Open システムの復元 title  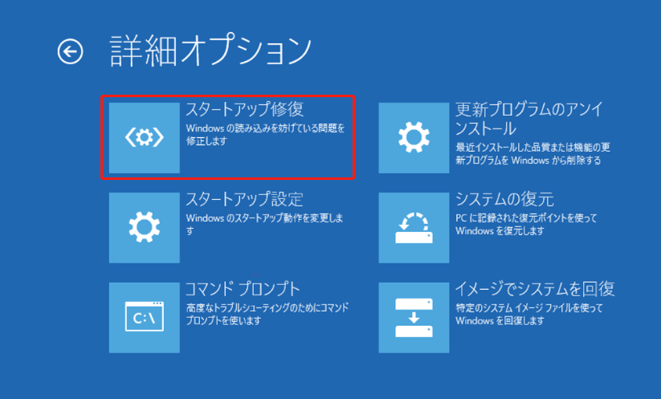[504, 199]
